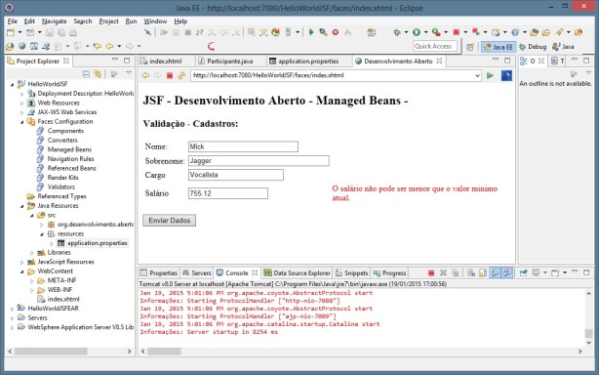This screenshot has height=375, width=599.
Task: Close the Console view tab
Action: click(x=255, y=272)
